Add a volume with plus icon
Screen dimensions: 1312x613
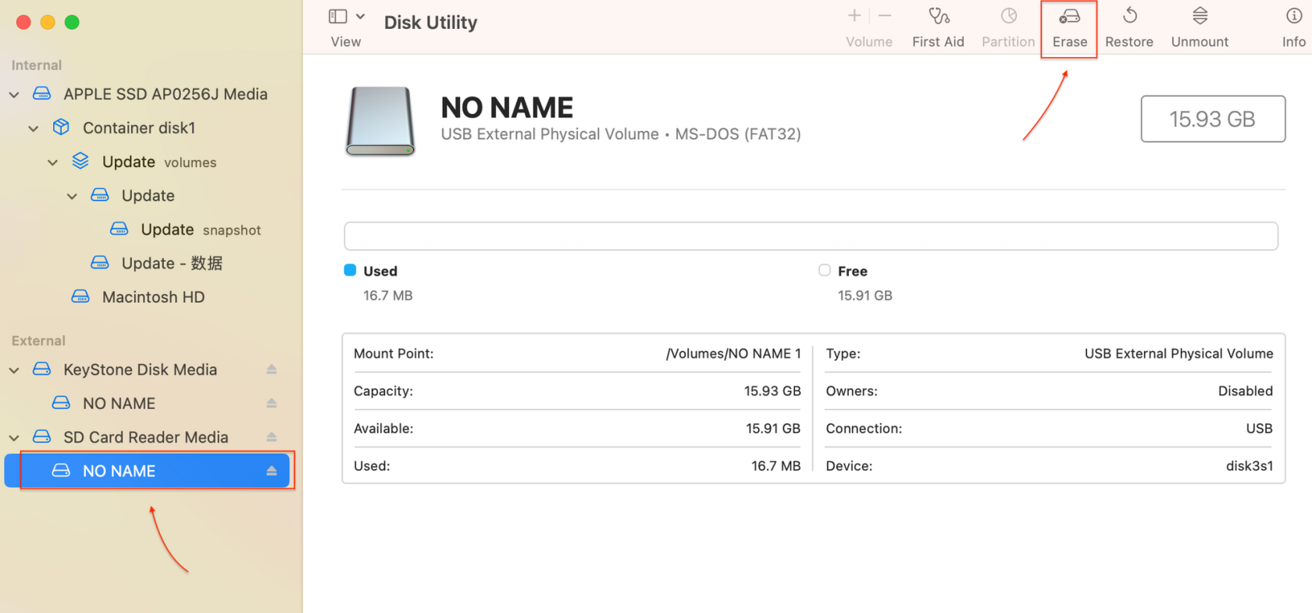854,16
